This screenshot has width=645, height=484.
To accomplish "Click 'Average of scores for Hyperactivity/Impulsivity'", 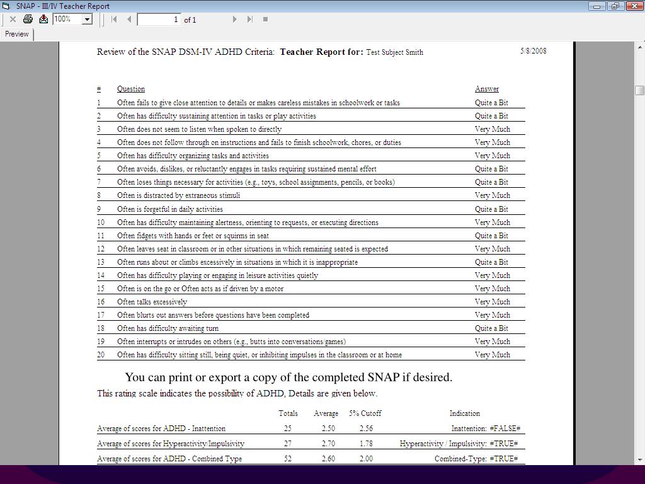I will tap(171, 444).
